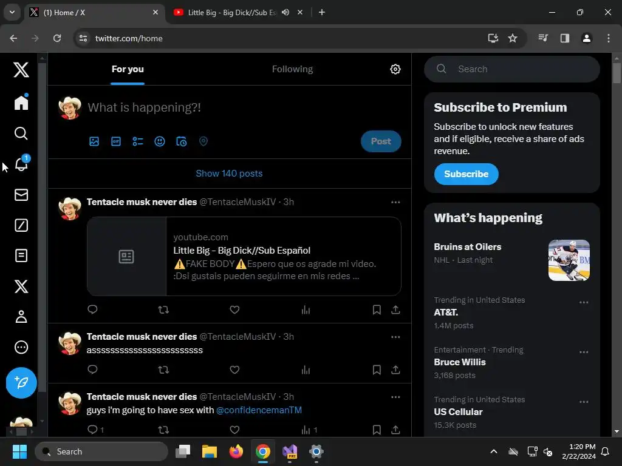Open options for AT&T. trend
This screenshot has width=622, height=466.
point(584,302)
